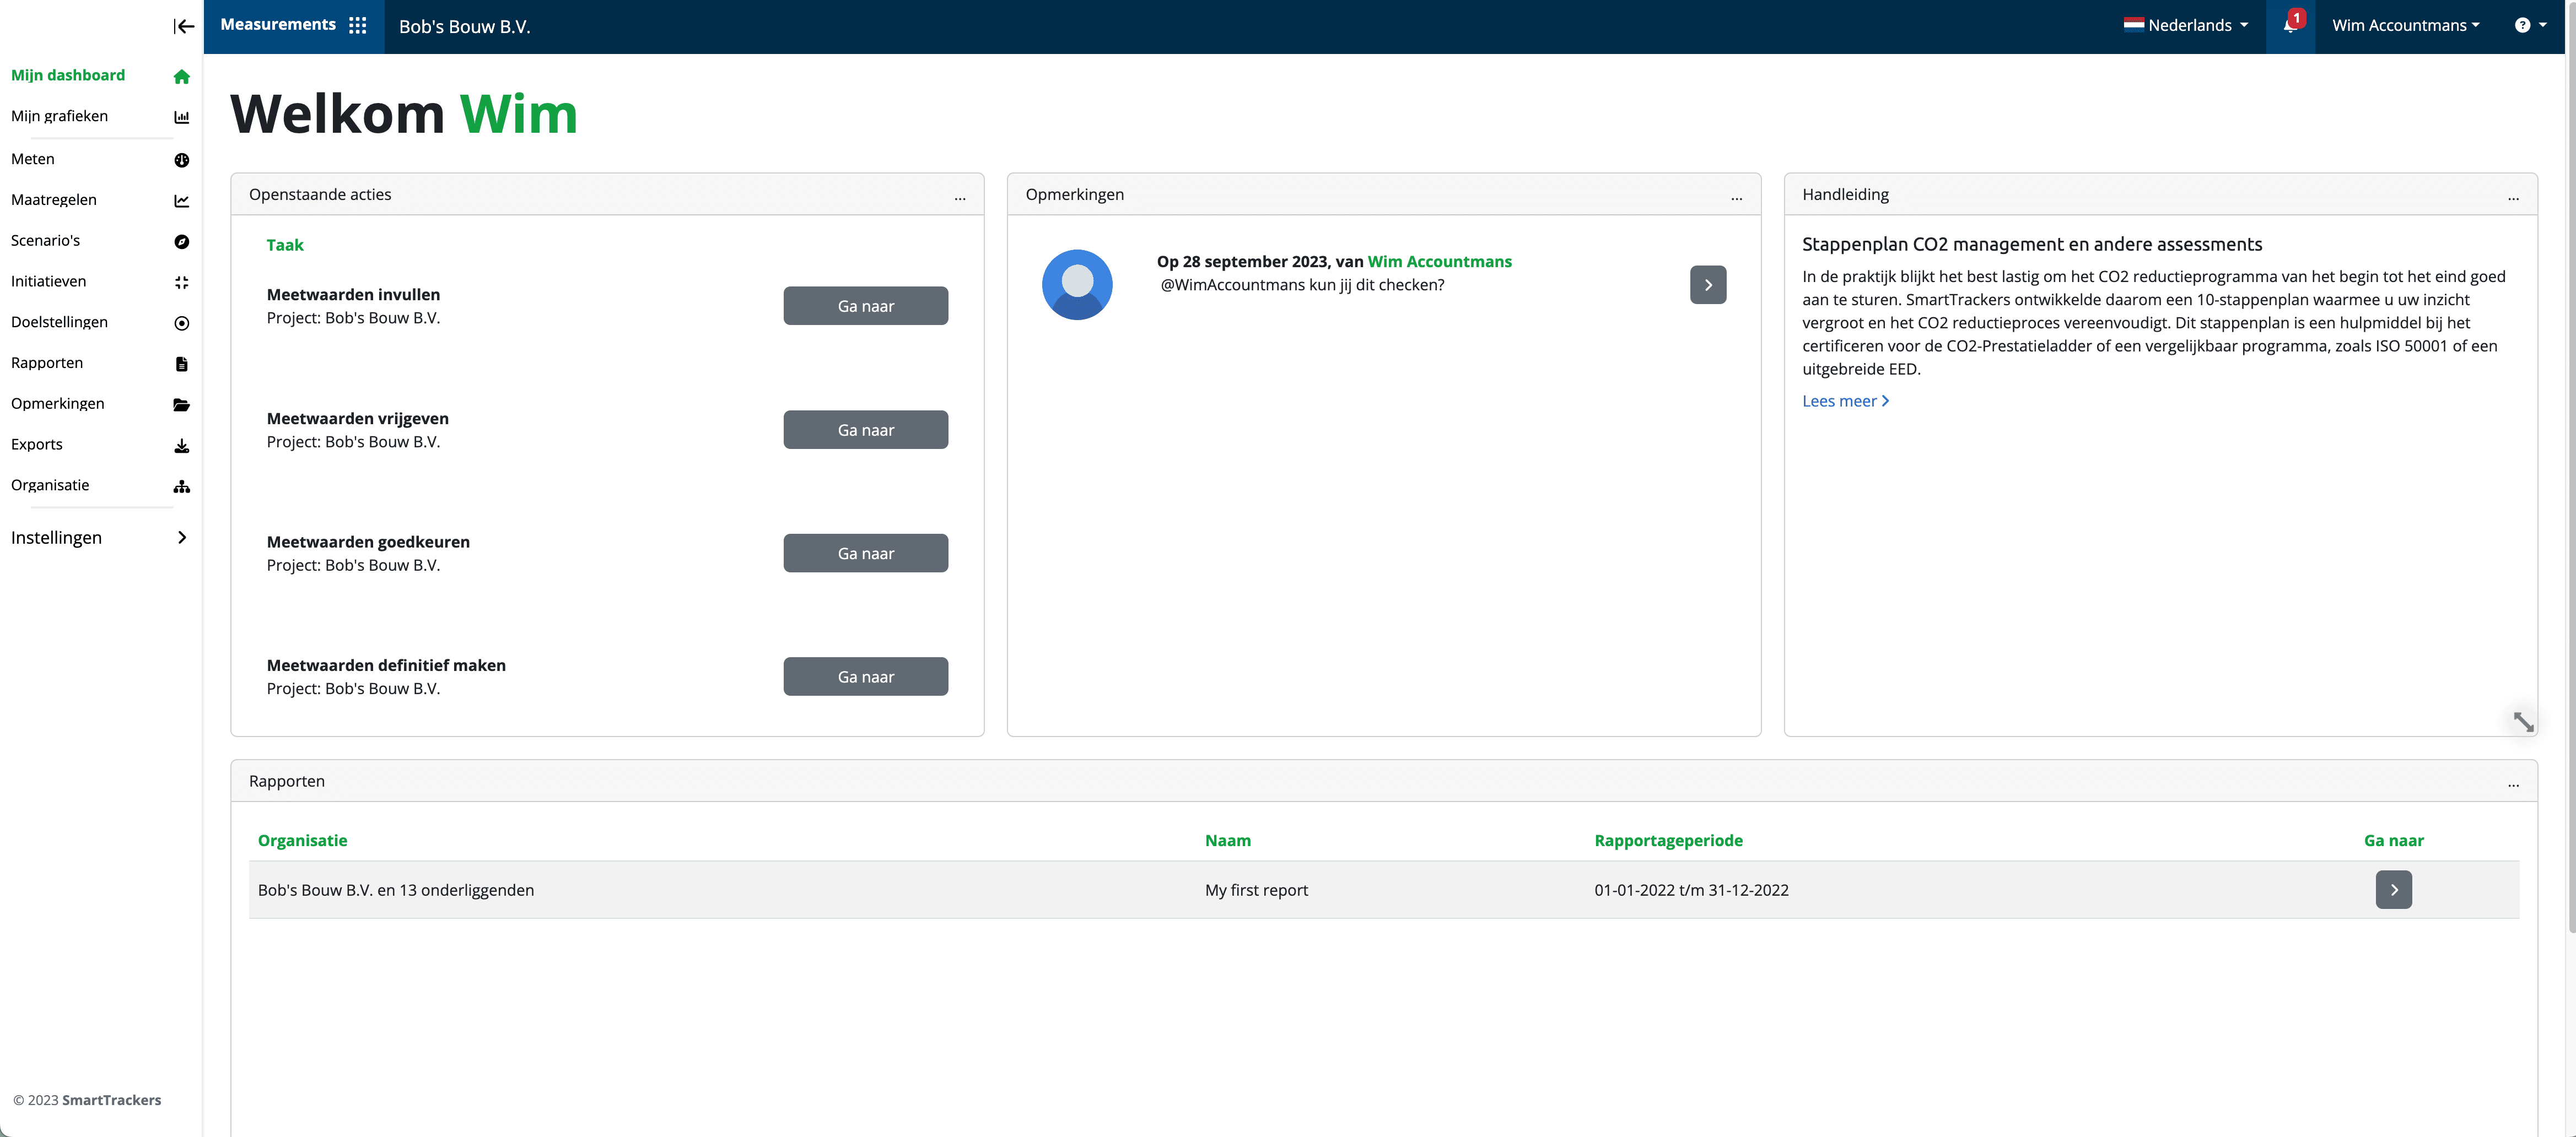Screen dimensions: 2576x1137
Task: Open the Nederlands language dropdown
Action: [2185, 25]
